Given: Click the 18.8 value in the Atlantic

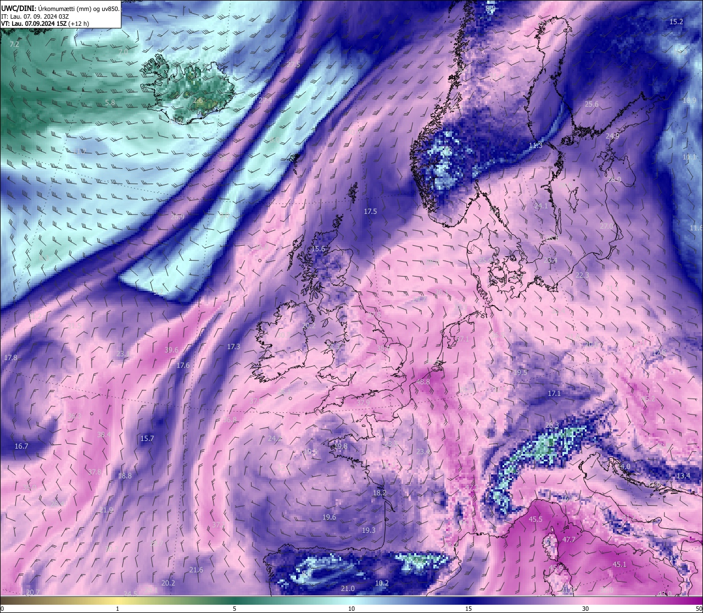Looking at the screenshot, I should click(125, 476).
